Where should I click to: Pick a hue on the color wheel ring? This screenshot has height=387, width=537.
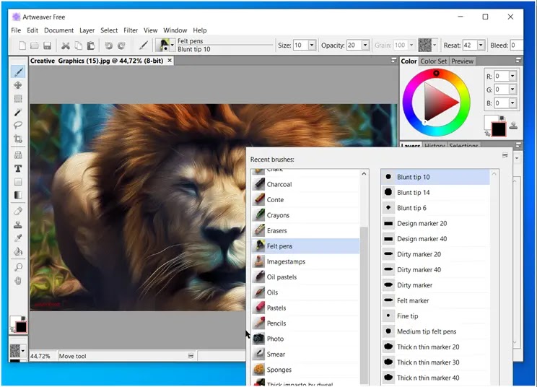click(x=436, y=74)
